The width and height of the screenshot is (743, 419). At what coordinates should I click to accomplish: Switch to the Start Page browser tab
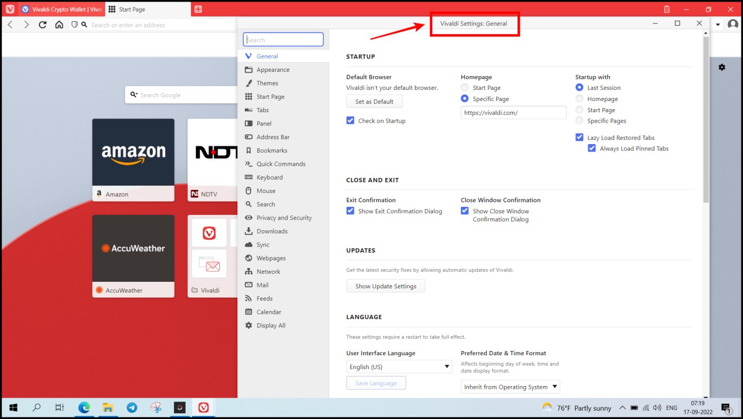[147, 9]
